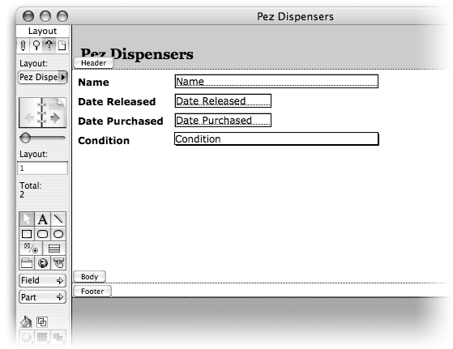453x349 pixels.
Task: Click the Footer part tab
Action: (92, 292)
